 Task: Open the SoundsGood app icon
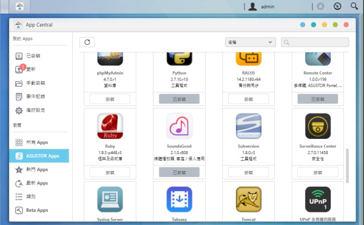tap(179, 126)
